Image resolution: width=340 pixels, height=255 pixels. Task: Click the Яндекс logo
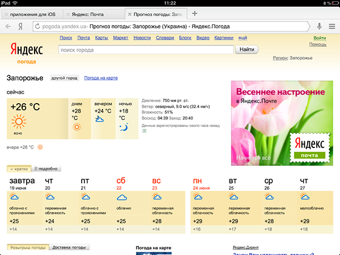[x=27, y=49]
